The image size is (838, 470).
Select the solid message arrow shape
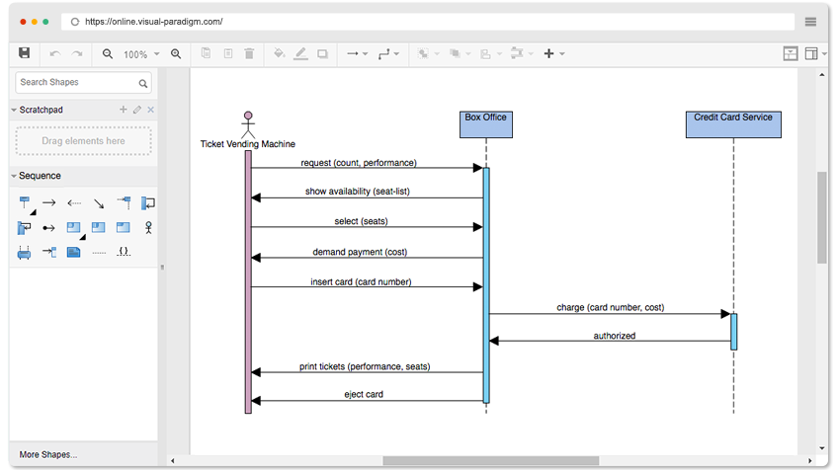click(49, 203)
